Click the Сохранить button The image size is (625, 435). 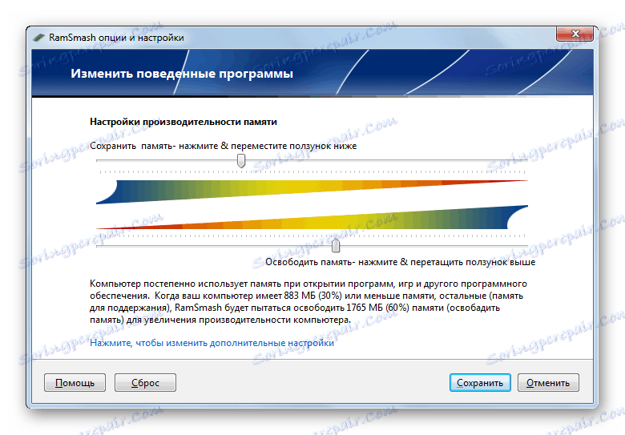pyautogui.click(x=480, y=383)
